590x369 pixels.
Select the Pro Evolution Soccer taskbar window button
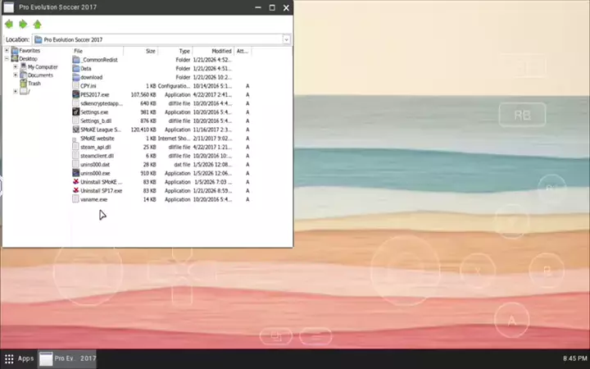click(69, 358)
